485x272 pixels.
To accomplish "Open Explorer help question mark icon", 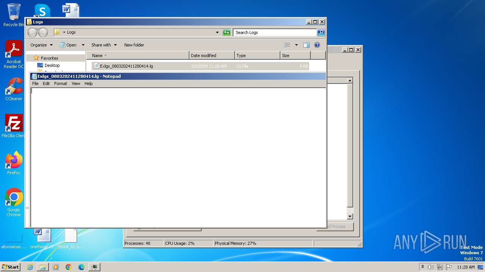I will click(x=317, y=45).
